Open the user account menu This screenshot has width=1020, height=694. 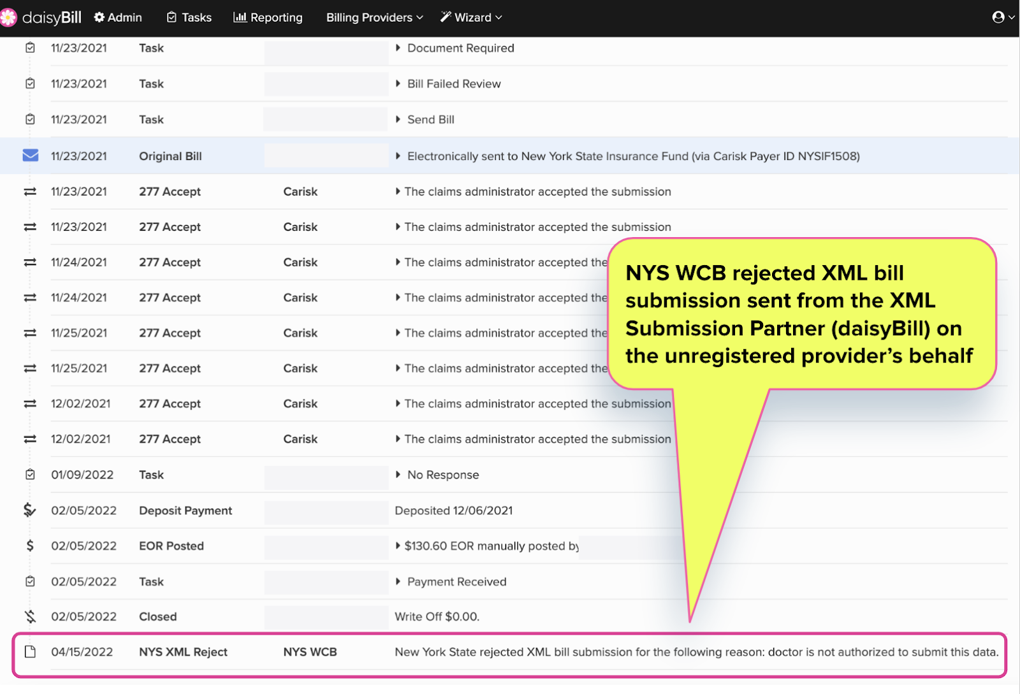(x=1003, y=17)
